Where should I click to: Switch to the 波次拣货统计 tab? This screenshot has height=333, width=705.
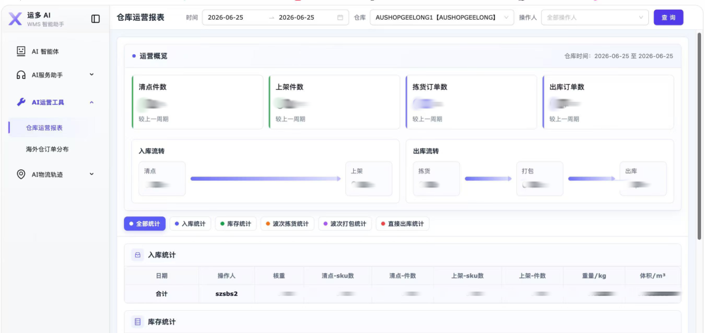[x=287, y=224]
